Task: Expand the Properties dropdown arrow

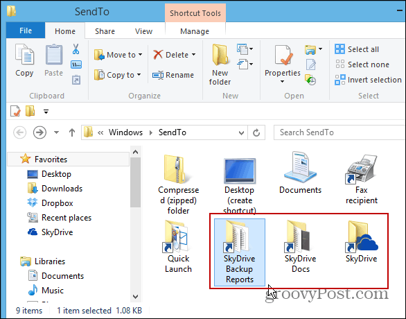Action: tap(282, 81)
